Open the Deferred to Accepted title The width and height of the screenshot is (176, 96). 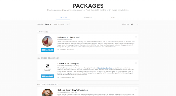(68, 37)
